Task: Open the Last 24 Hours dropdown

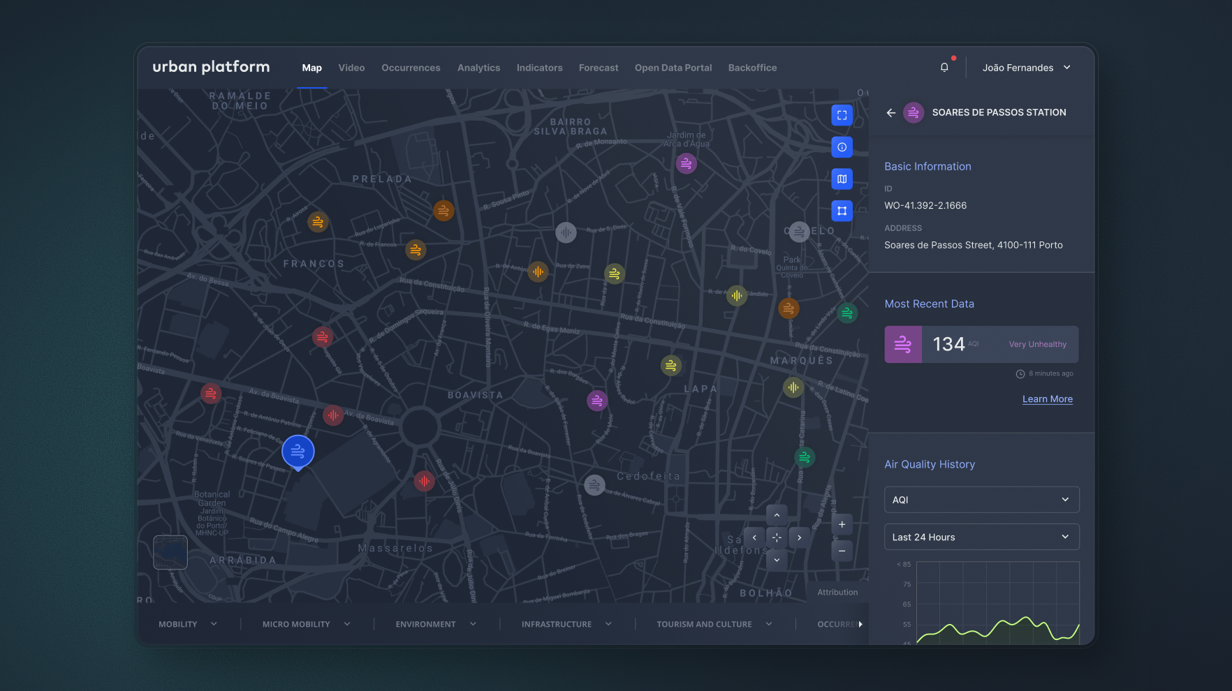Action: [x=981, y=537]
